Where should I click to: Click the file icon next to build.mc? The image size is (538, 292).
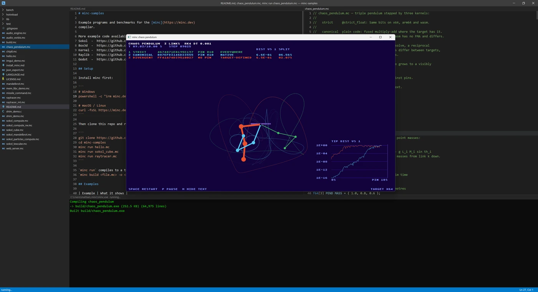coord(3,42)
